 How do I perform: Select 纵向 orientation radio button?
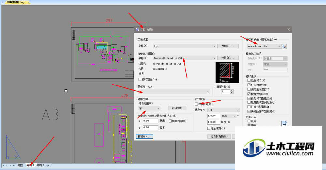click(x=249, y=121)
